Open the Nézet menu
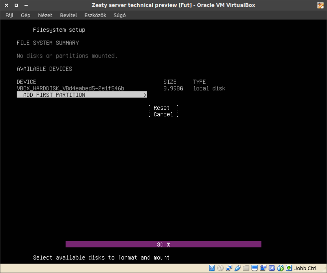Screen dimensions: 327x273 click(45, 15)
